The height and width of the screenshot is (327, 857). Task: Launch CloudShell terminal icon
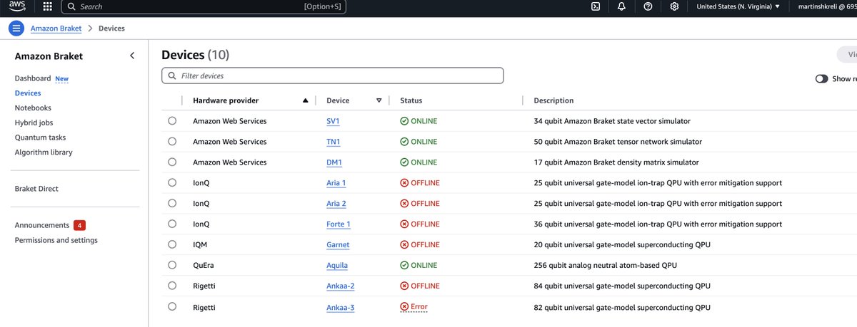(x=595, y=6)
